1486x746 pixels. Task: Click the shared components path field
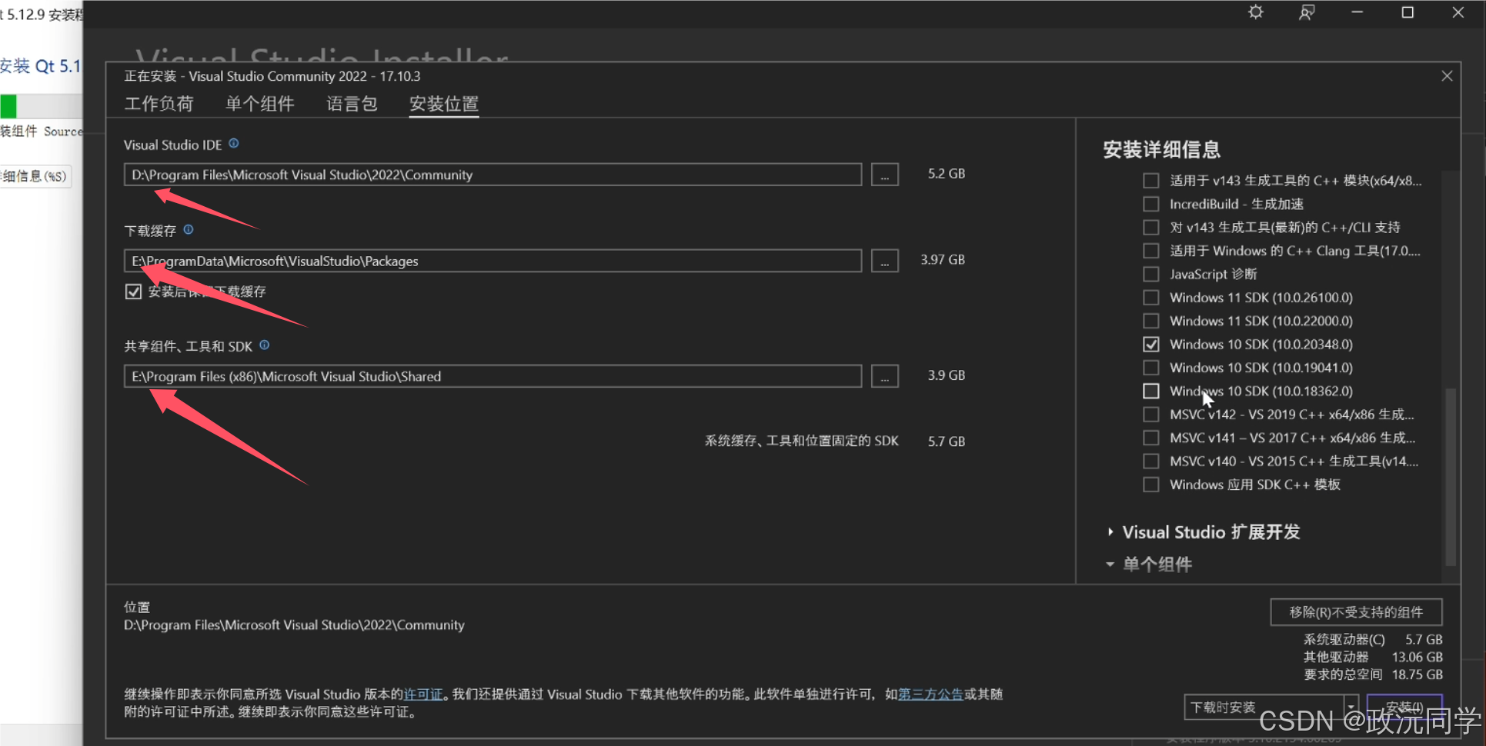(493, 376)
